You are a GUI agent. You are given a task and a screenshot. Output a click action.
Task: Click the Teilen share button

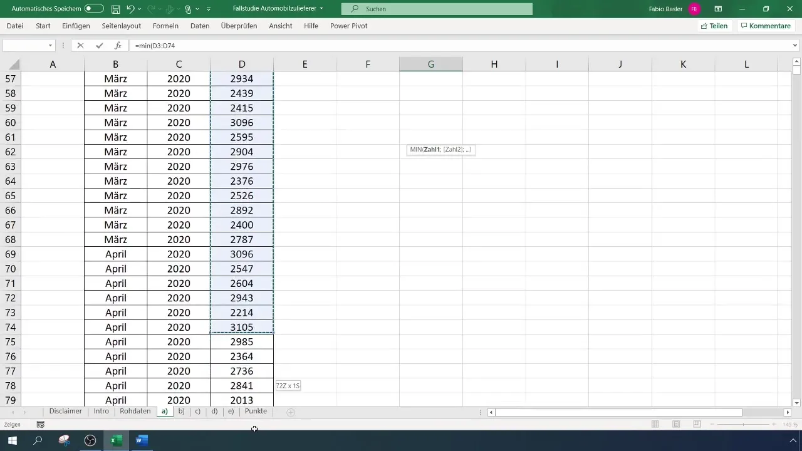[714, 26]
